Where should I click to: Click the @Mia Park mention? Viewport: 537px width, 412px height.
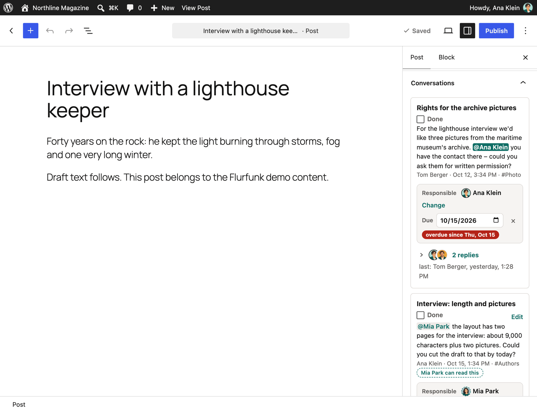[433, 326]
